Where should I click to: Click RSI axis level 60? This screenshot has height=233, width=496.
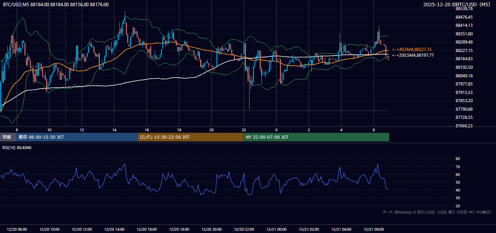click(458, 174)
